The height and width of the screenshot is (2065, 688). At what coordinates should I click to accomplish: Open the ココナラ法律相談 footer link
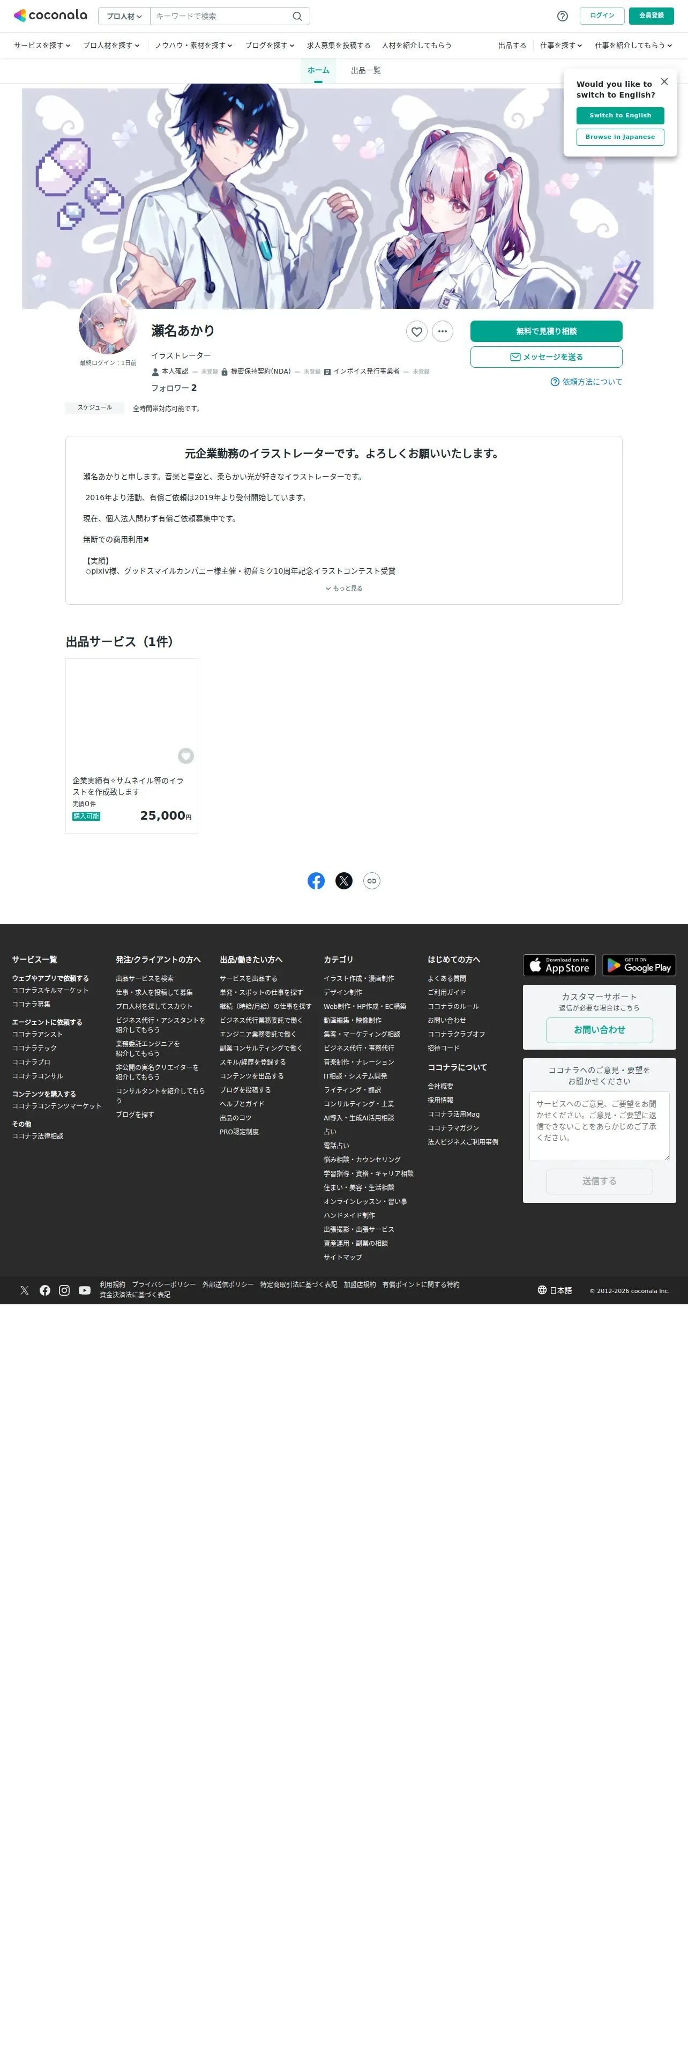coord(38,1136)
